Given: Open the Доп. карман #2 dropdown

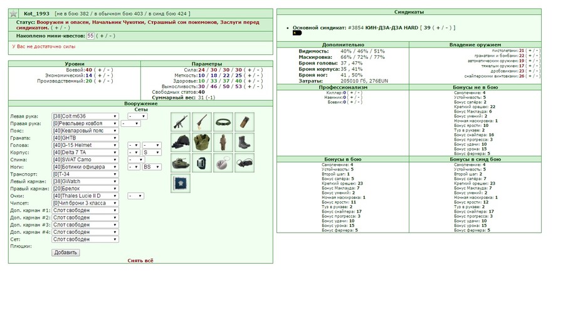Looking at the screenshot, I should (85, 217).
